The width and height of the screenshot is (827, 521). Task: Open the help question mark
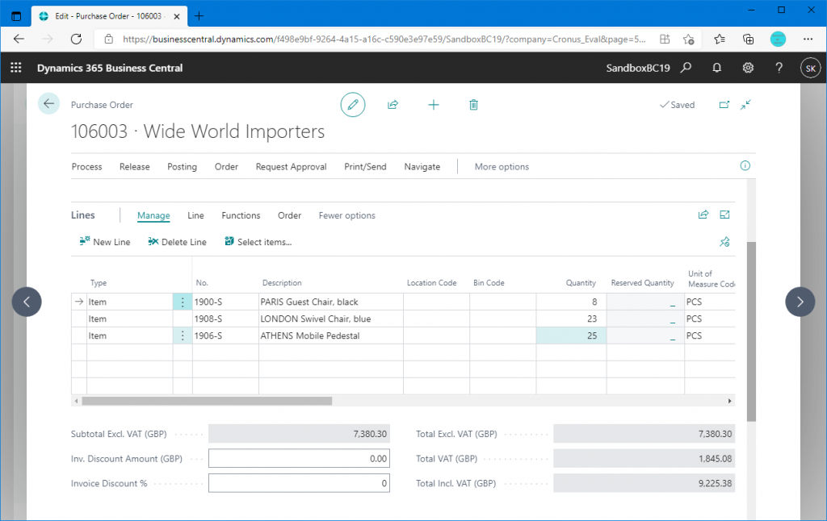click(x=779, y=68)
